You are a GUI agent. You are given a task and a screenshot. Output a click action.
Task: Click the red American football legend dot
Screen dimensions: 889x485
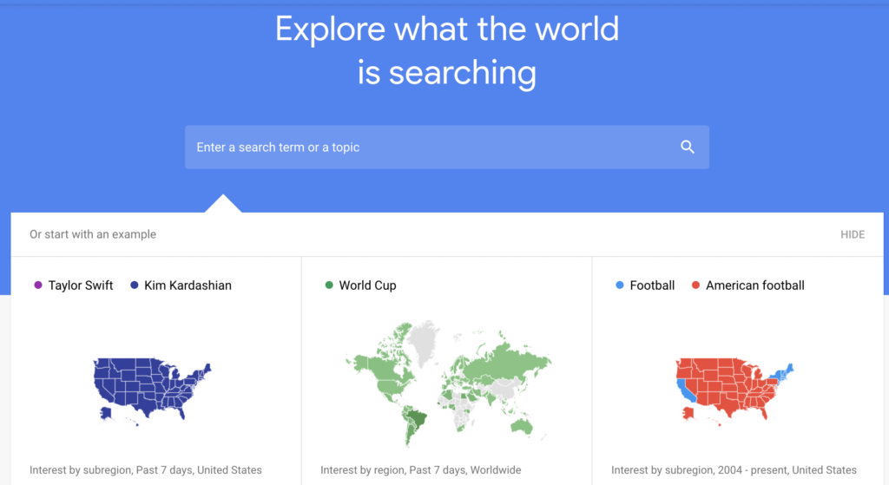pyautogui.click(x=695, y=285)
